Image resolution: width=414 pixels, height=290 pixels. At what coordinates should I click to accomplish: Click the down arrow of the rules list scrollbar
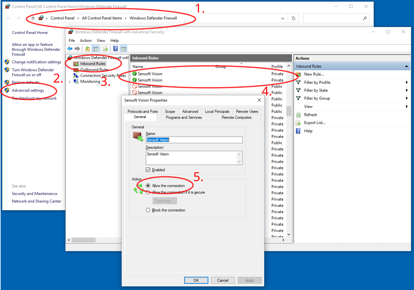pos(289,235)
